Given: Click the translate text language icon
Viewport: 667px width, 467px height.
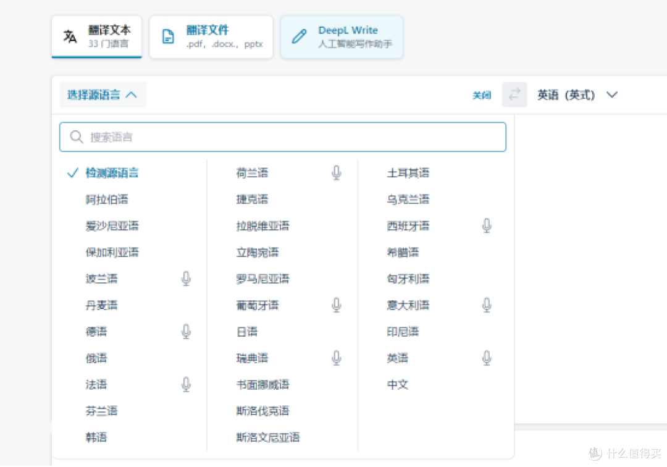Looking at the screenshot, I should pos(70,36).
